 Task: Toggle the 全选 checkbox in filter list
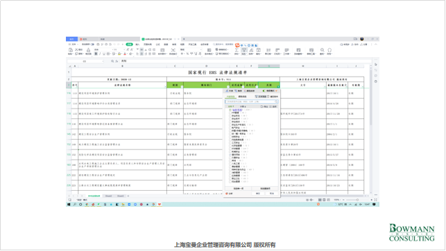[230, 110]
